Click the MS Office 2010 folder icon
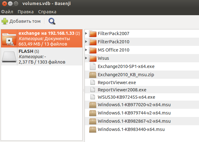 pyautogui.click(x=93, y=50)
